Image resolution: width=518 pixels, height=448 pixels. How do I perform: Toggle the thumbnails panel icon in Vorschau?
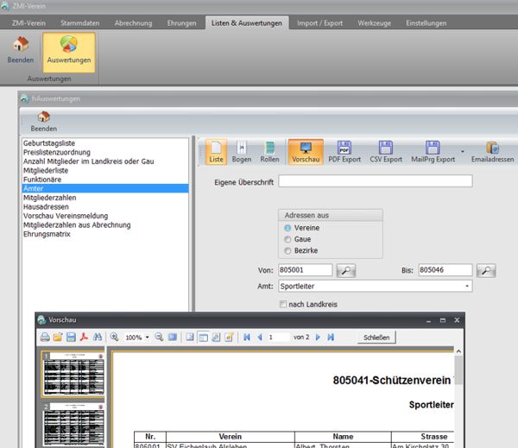(x=203, y=338)
